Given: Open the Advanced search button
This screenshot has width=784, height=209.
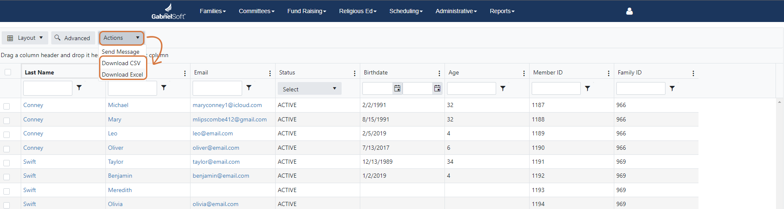Looking at the screenshot, I should pyautogui.click(x=73, y=38).
